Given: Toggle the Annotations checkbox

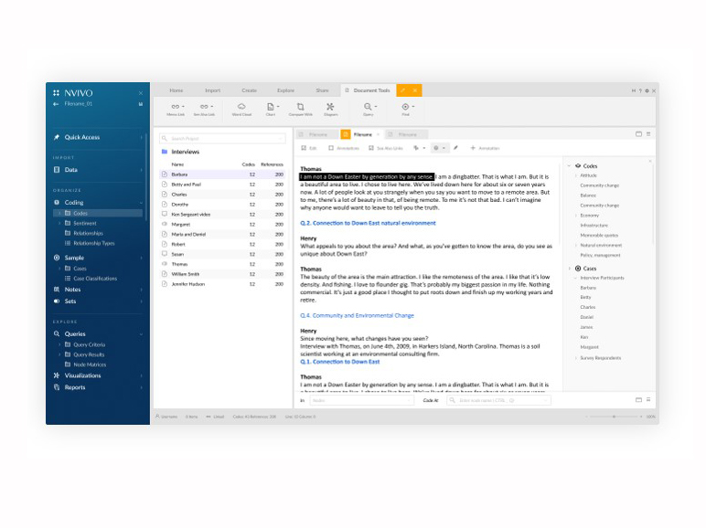Looking at the screenshot, I should [331, 148].
